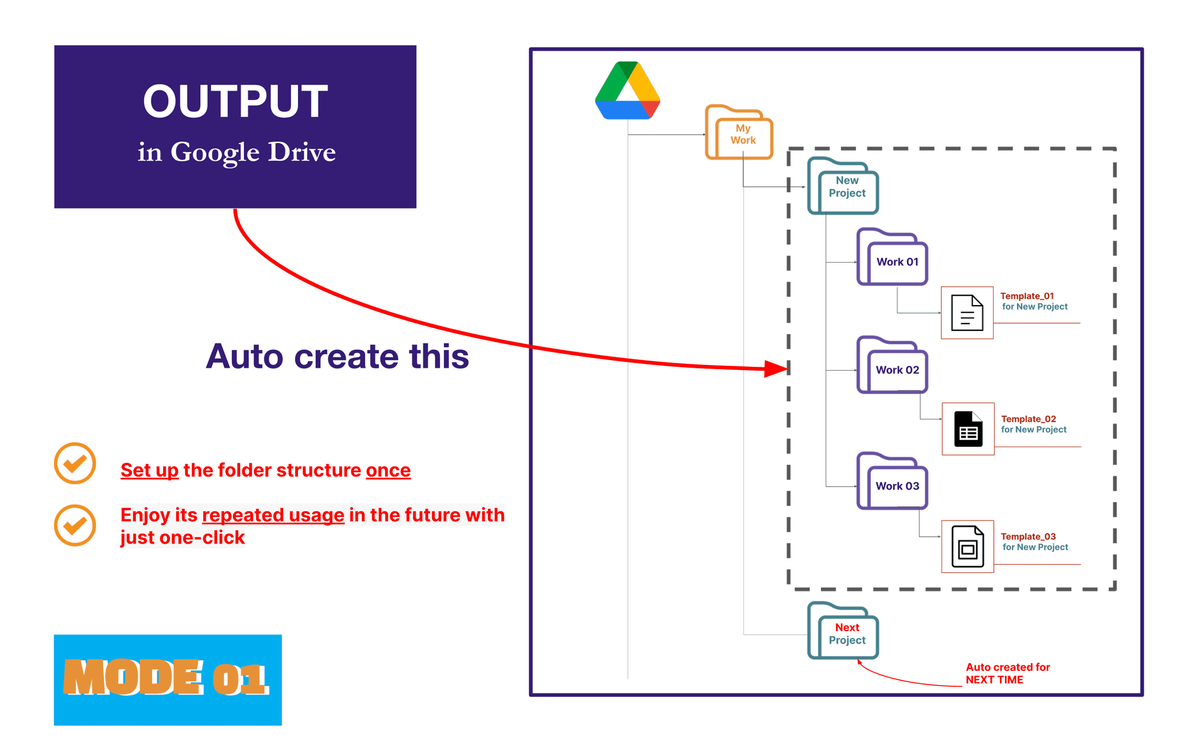This screenshot has height=747, width=1196.
Task: Click the 'Template_03 for New Project' label
Action: click(x=1034, y=542)
